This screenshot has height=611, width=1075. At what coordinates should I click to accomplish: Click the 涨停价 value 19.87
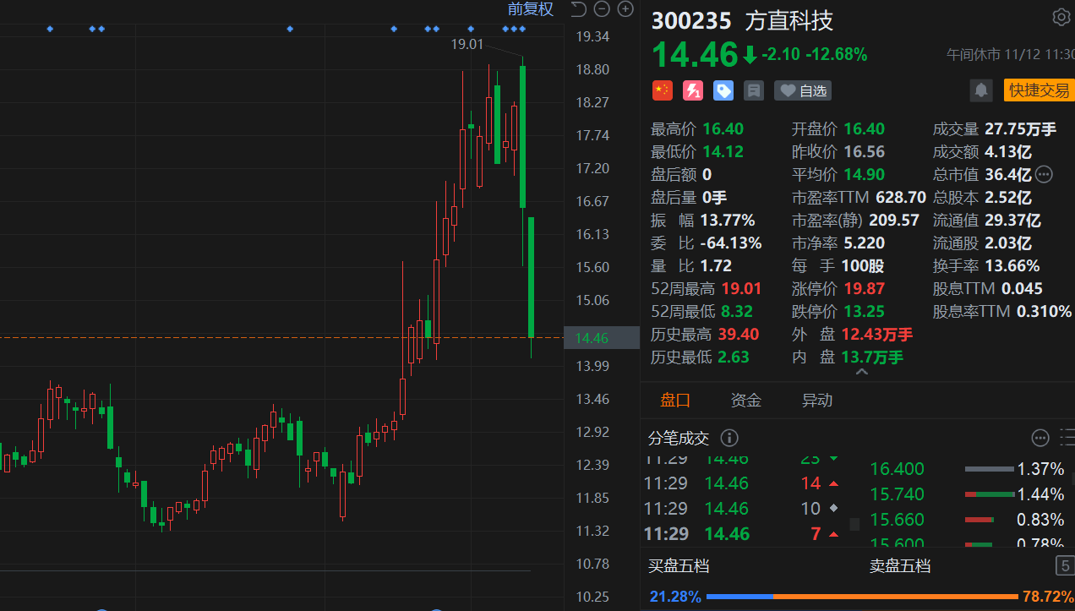point(864,289)
